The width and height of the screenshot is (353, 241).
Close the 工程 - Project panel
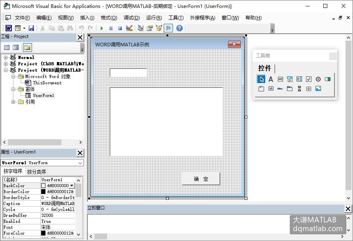click(x=80, y=38)
